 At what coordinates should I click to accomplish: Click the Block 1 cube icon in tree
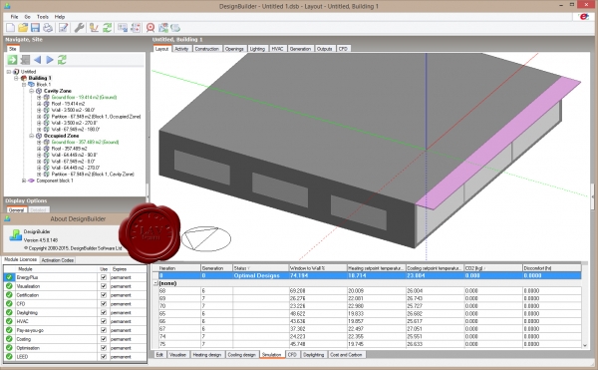31,85
